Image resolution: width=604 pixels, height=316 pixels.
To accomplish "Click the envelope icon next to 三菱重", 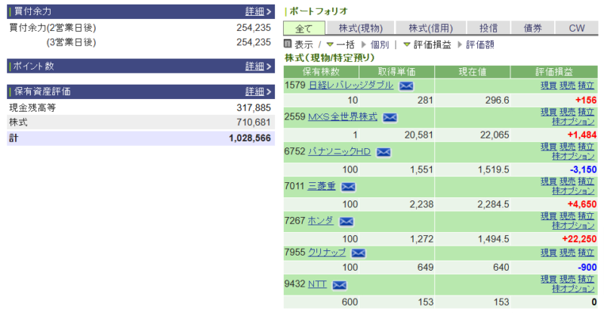I will coord(348,187).
